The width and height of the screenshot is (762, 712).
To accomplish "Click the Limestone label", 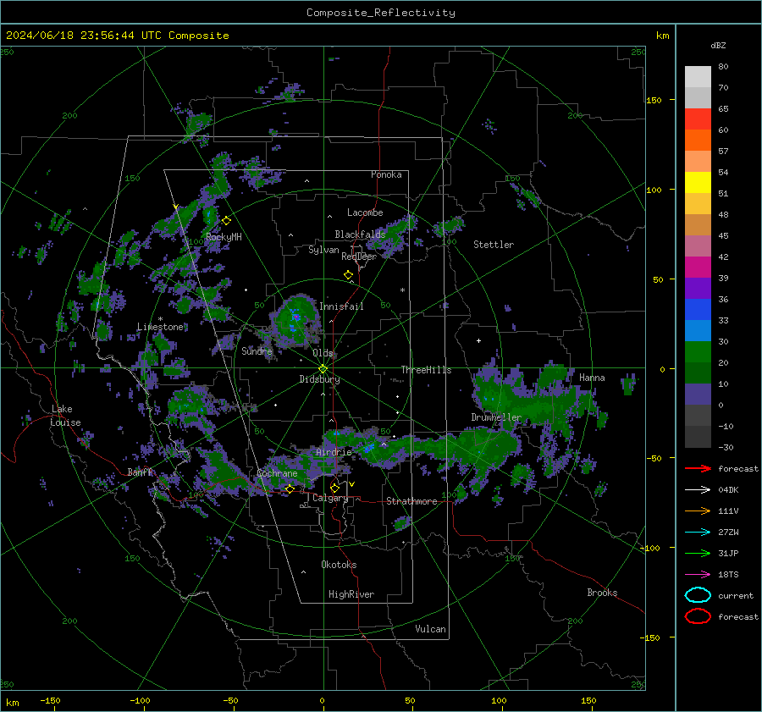I will click(160, 327).
